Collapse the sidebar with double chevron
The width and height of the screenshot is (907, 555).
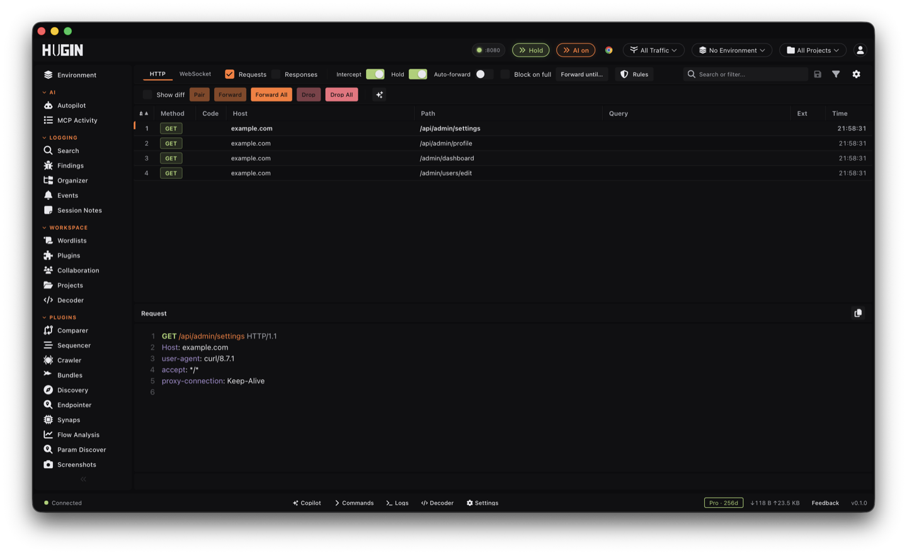coord(83,479)
